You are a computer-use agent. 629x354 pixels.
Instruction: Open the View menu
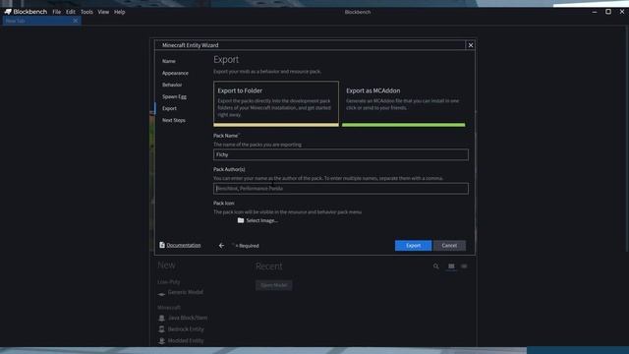[103, 12]
